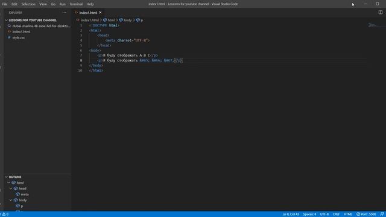Open the dubai-marina image file in Explorer

click(41, 26)
